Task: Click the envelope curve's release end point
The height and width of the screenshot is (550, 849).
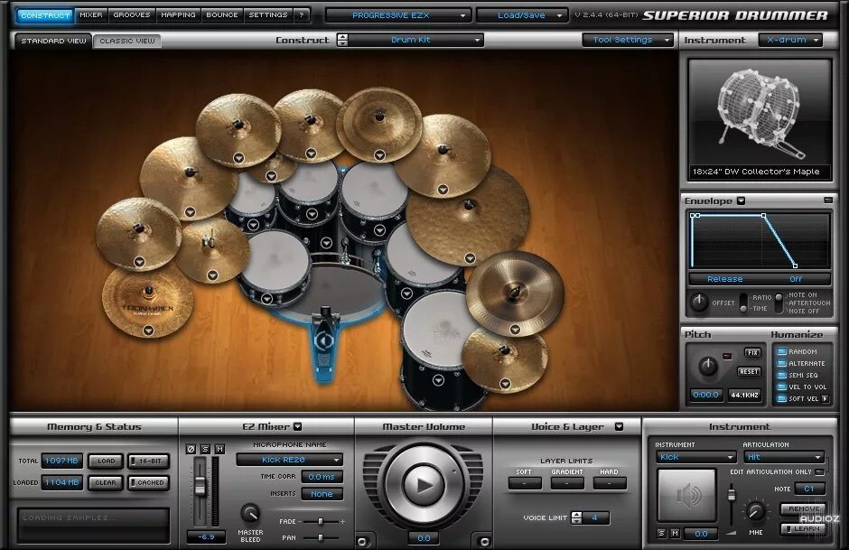Action: (795, 266)
